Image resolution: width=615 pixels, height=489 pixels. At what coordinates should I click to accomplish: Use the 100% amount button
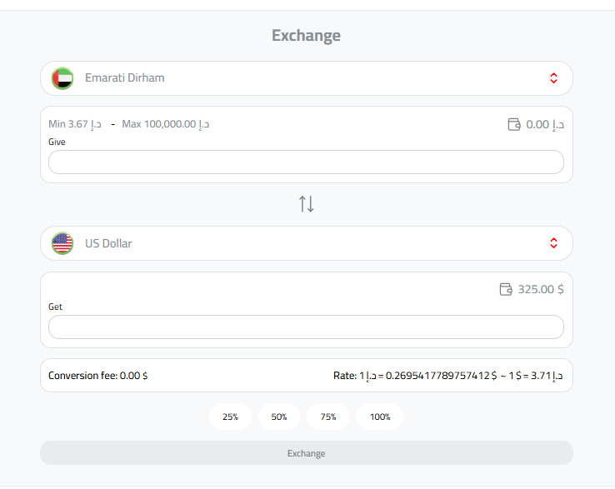(380, 417)
